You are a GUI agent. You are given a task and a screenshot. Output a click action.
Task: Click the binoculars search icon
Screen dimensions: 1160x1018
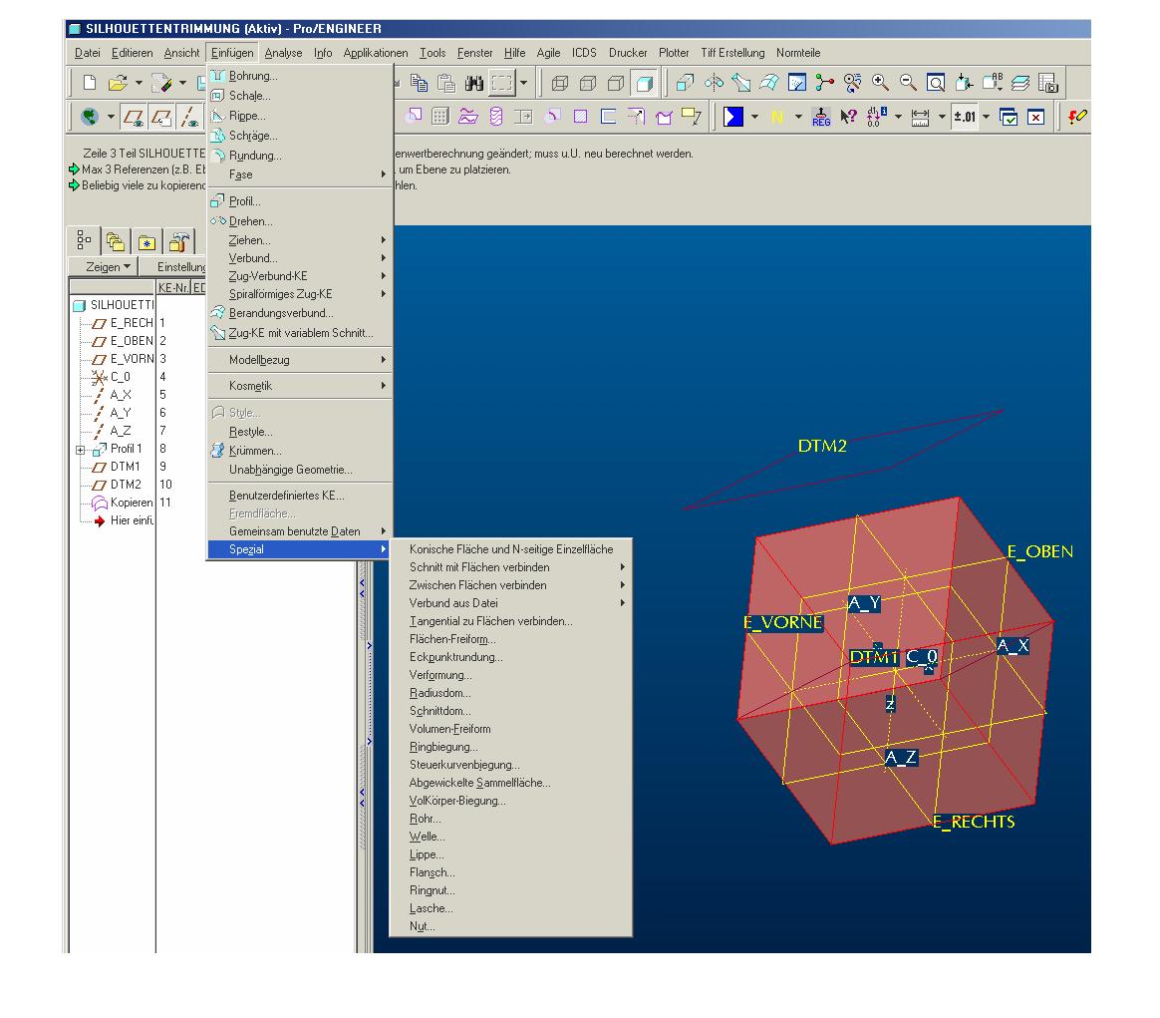pos(474,83)
